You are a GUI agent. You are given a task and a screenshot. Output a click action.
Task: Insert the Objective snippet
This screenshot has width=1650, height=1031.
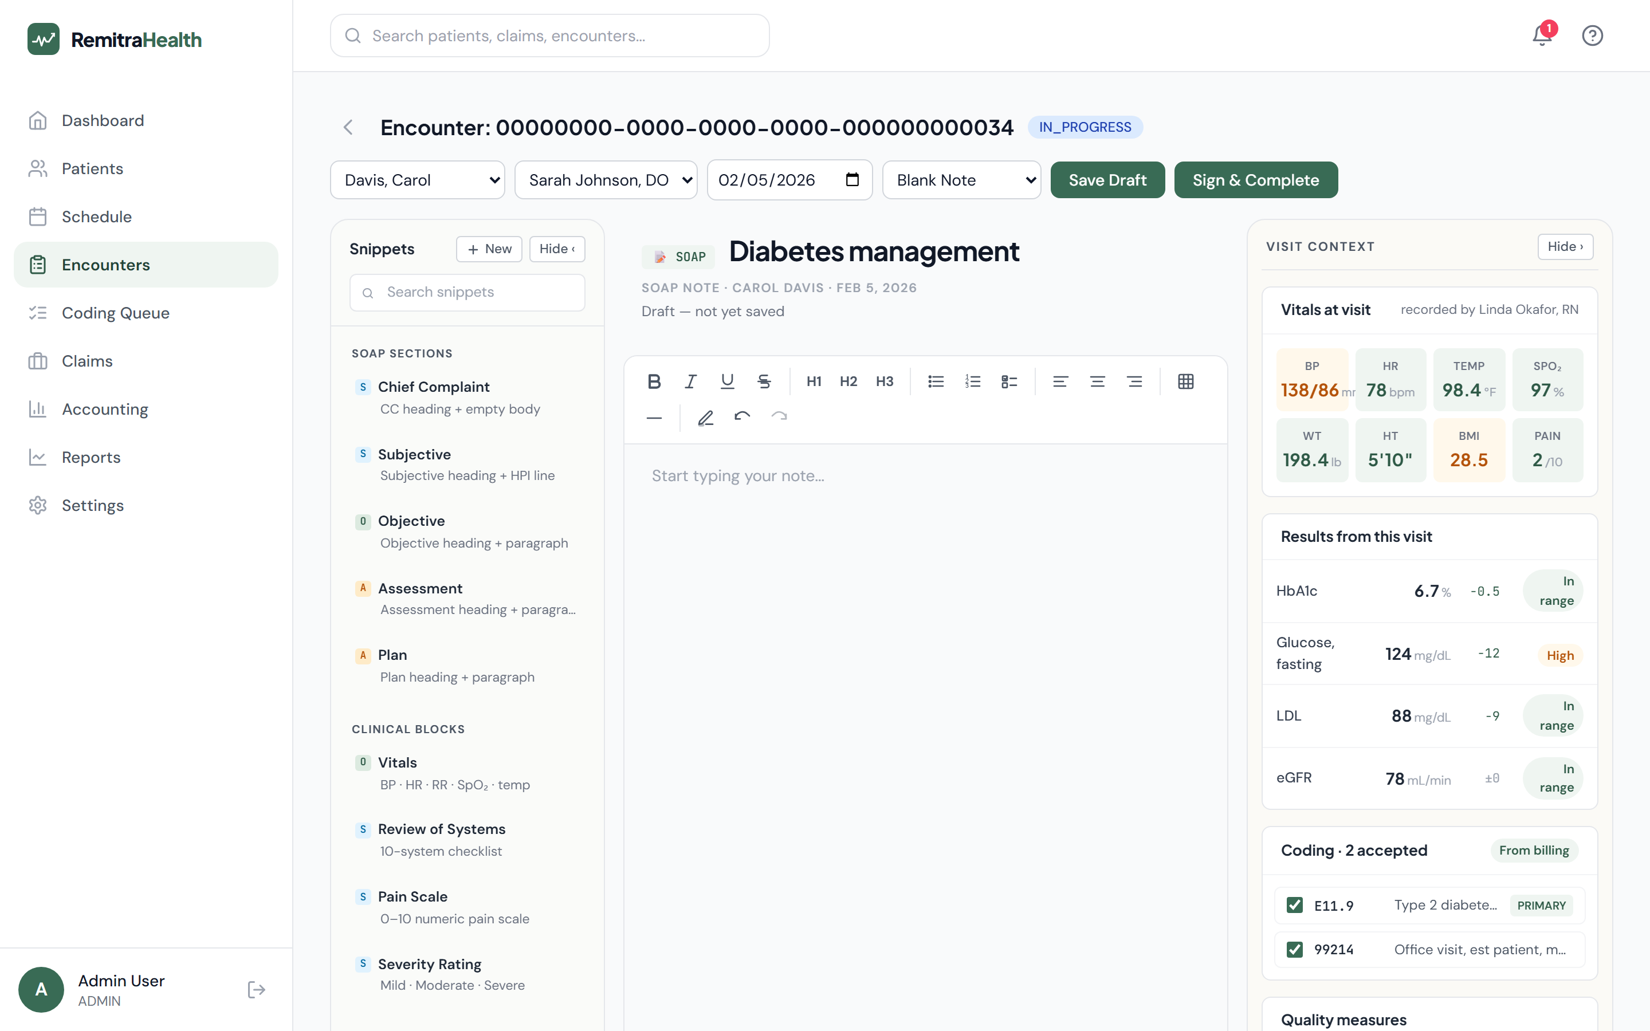pos(467,532)
